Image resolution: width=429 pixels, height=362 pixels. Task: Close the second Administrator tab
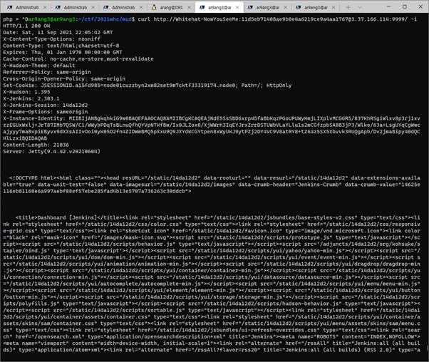point(93,7)
